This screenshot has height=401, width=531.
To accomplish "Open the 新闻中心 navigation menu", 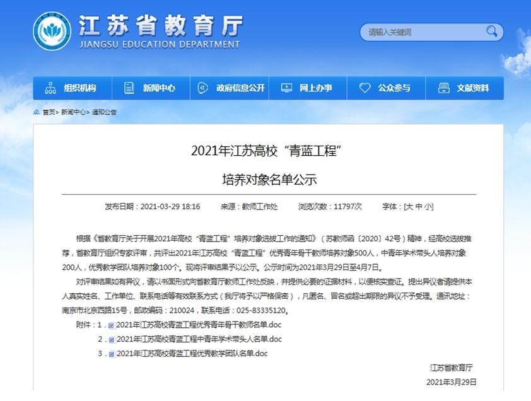I will (158, 88).
